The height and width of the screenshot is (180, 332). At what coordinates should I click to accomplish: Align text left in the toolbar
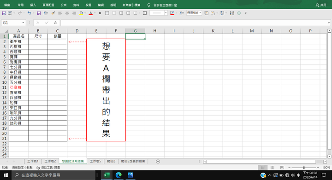tap(60, 13)
